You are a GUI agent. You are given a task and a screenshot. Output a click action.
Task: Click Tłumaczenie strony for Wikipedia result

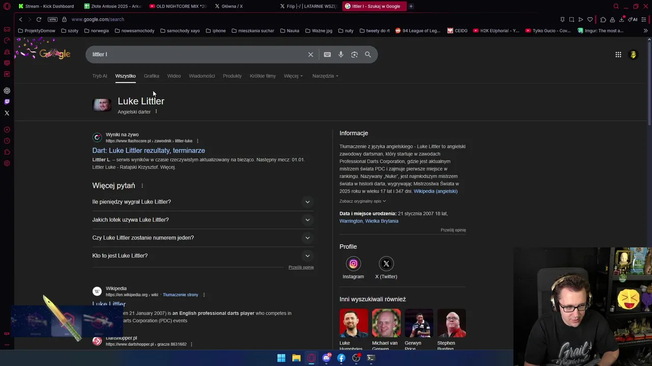[180, 295]
